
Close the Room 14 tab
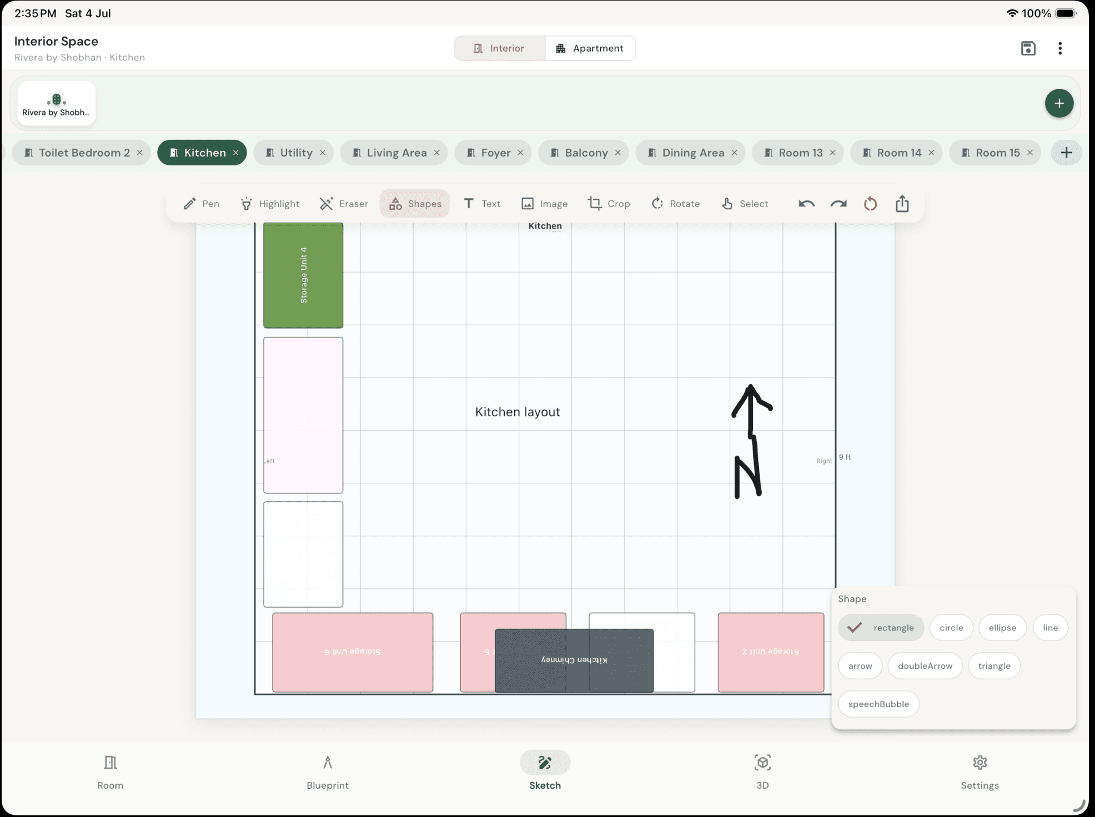[932, 153]
